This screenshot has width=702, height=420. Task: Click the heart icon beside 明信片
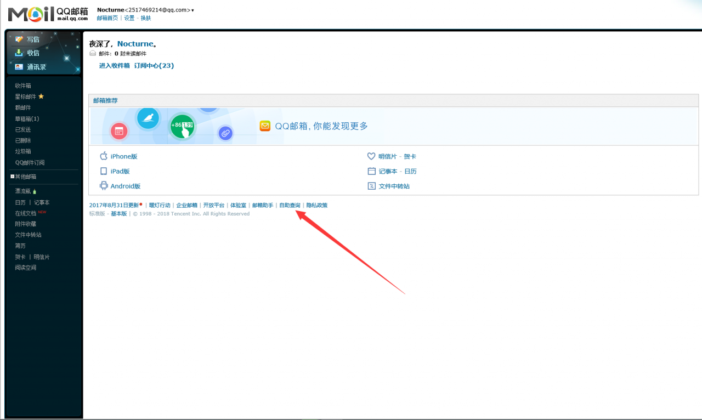pos(371,156)
